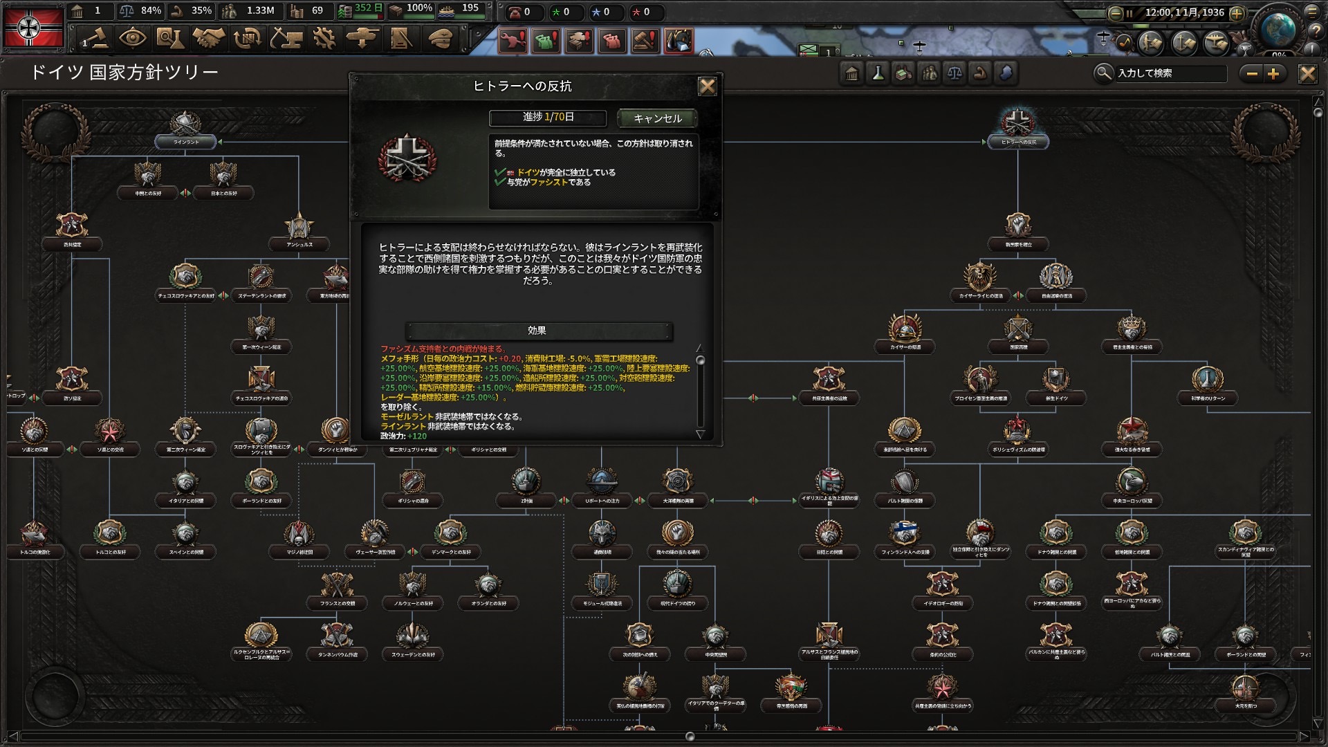Filter focus tree by war support arm icon
Screen dimensions: 1328x747
point(980,73)
